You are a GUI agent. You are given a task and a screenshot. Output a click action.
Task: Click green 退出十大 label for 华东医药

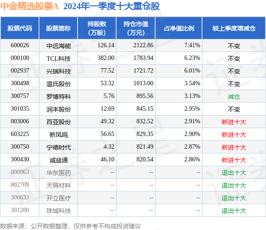click(234, 173)
